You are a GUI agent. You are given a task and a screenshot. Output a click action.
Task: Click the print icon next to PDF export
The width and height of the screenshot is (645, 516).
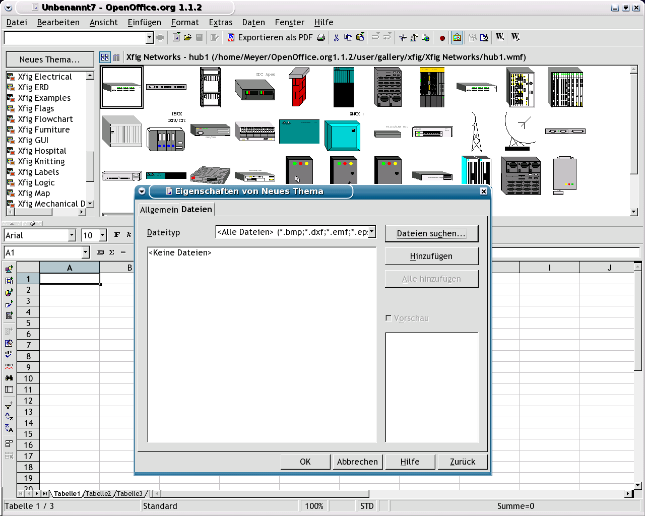[x=321, y=37]
